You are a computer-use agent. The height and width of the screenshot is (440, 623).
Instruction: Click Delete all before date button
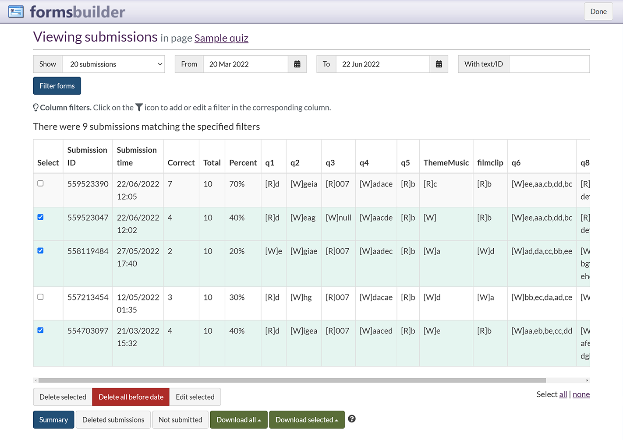[131, 397]
